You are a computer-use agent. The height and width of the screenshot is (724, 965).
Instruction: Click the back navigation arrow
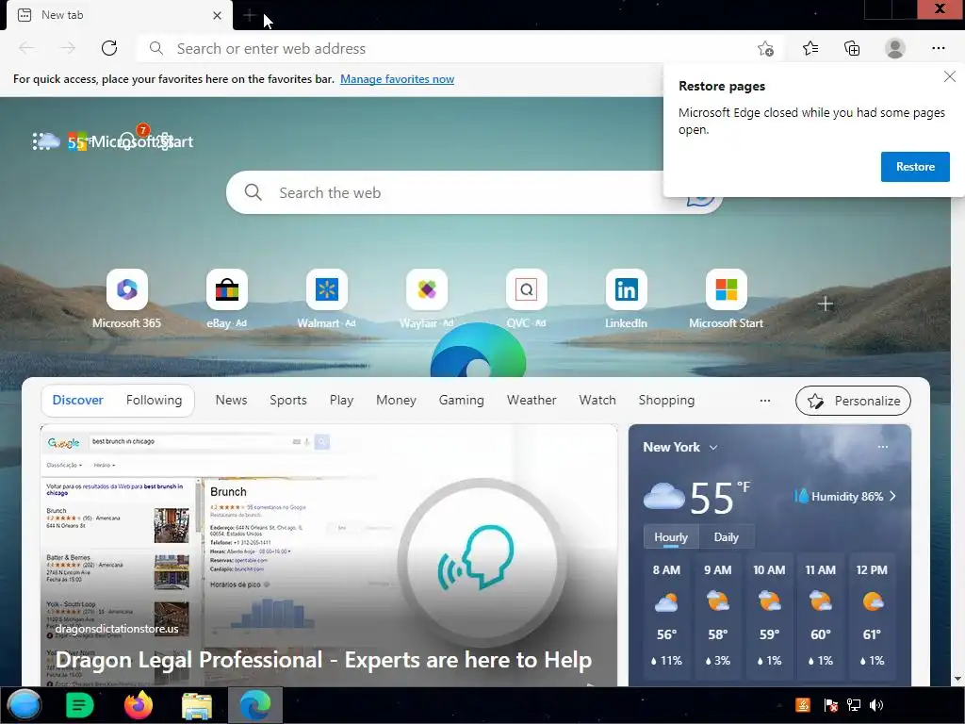point(26,48)
